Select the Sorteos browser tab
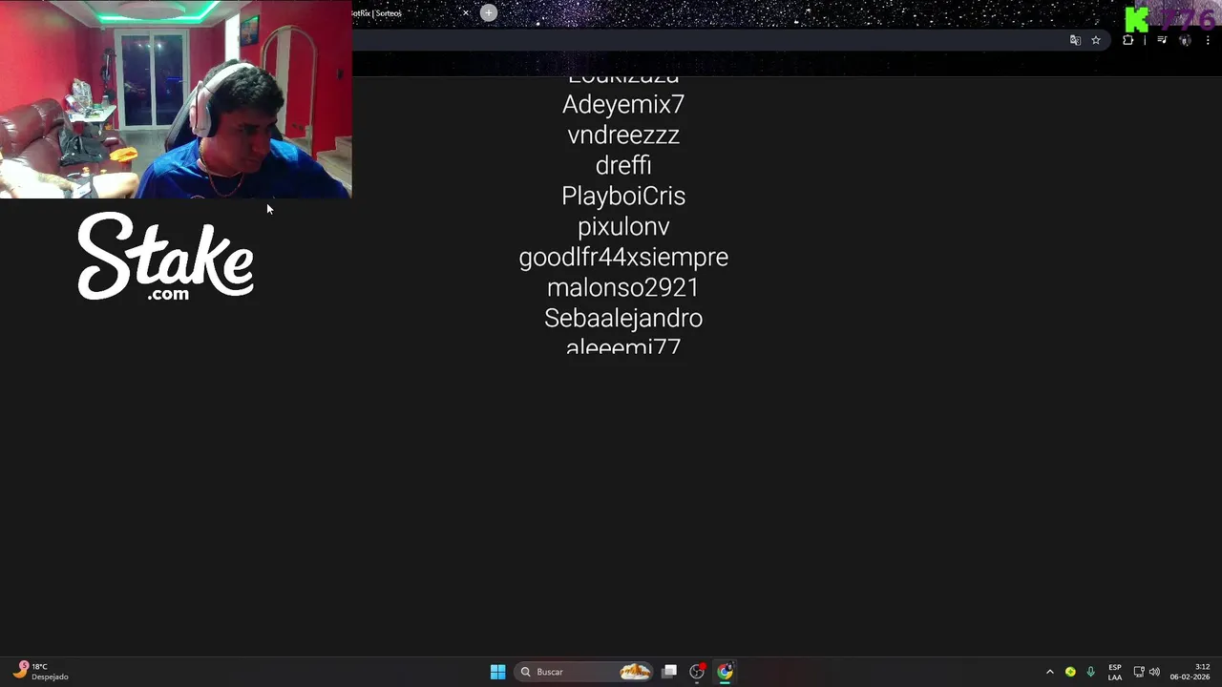This screenshot has width=1222, height=687. click(411, 13)
